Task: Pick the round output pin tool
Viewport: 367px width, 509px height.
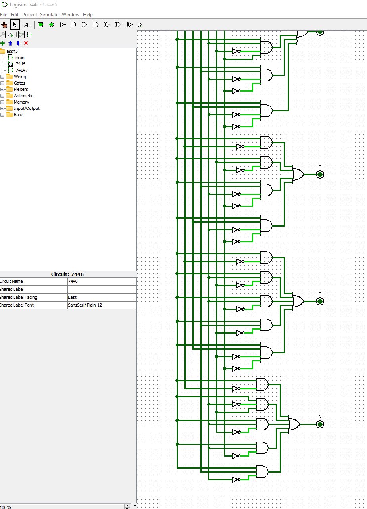Action: [52, 25]
